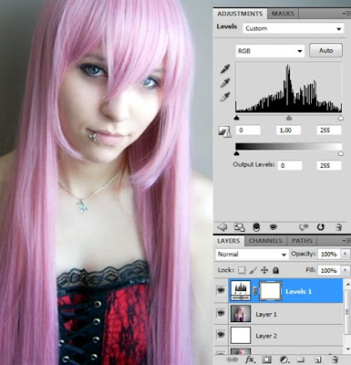Screen dimensions: 351x365
Task: Click the Auto levels button
Action: 325,50
